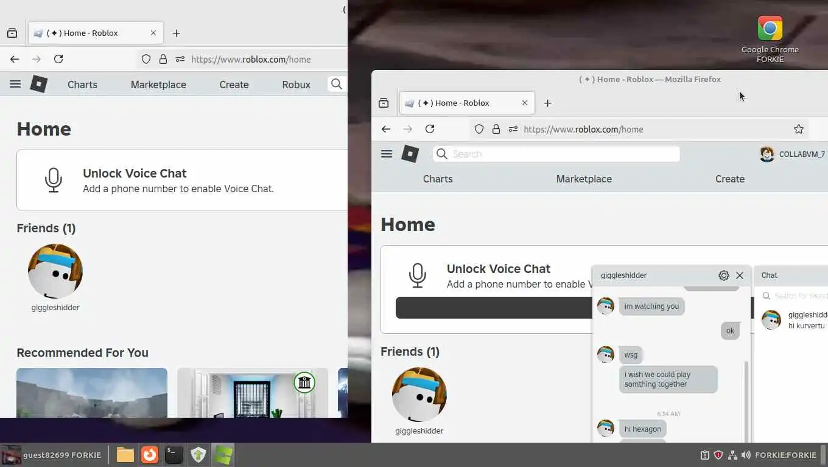828x467 pixels.
Task: Select Home - Roblox tab in left window
Action: tap(96, 33)
